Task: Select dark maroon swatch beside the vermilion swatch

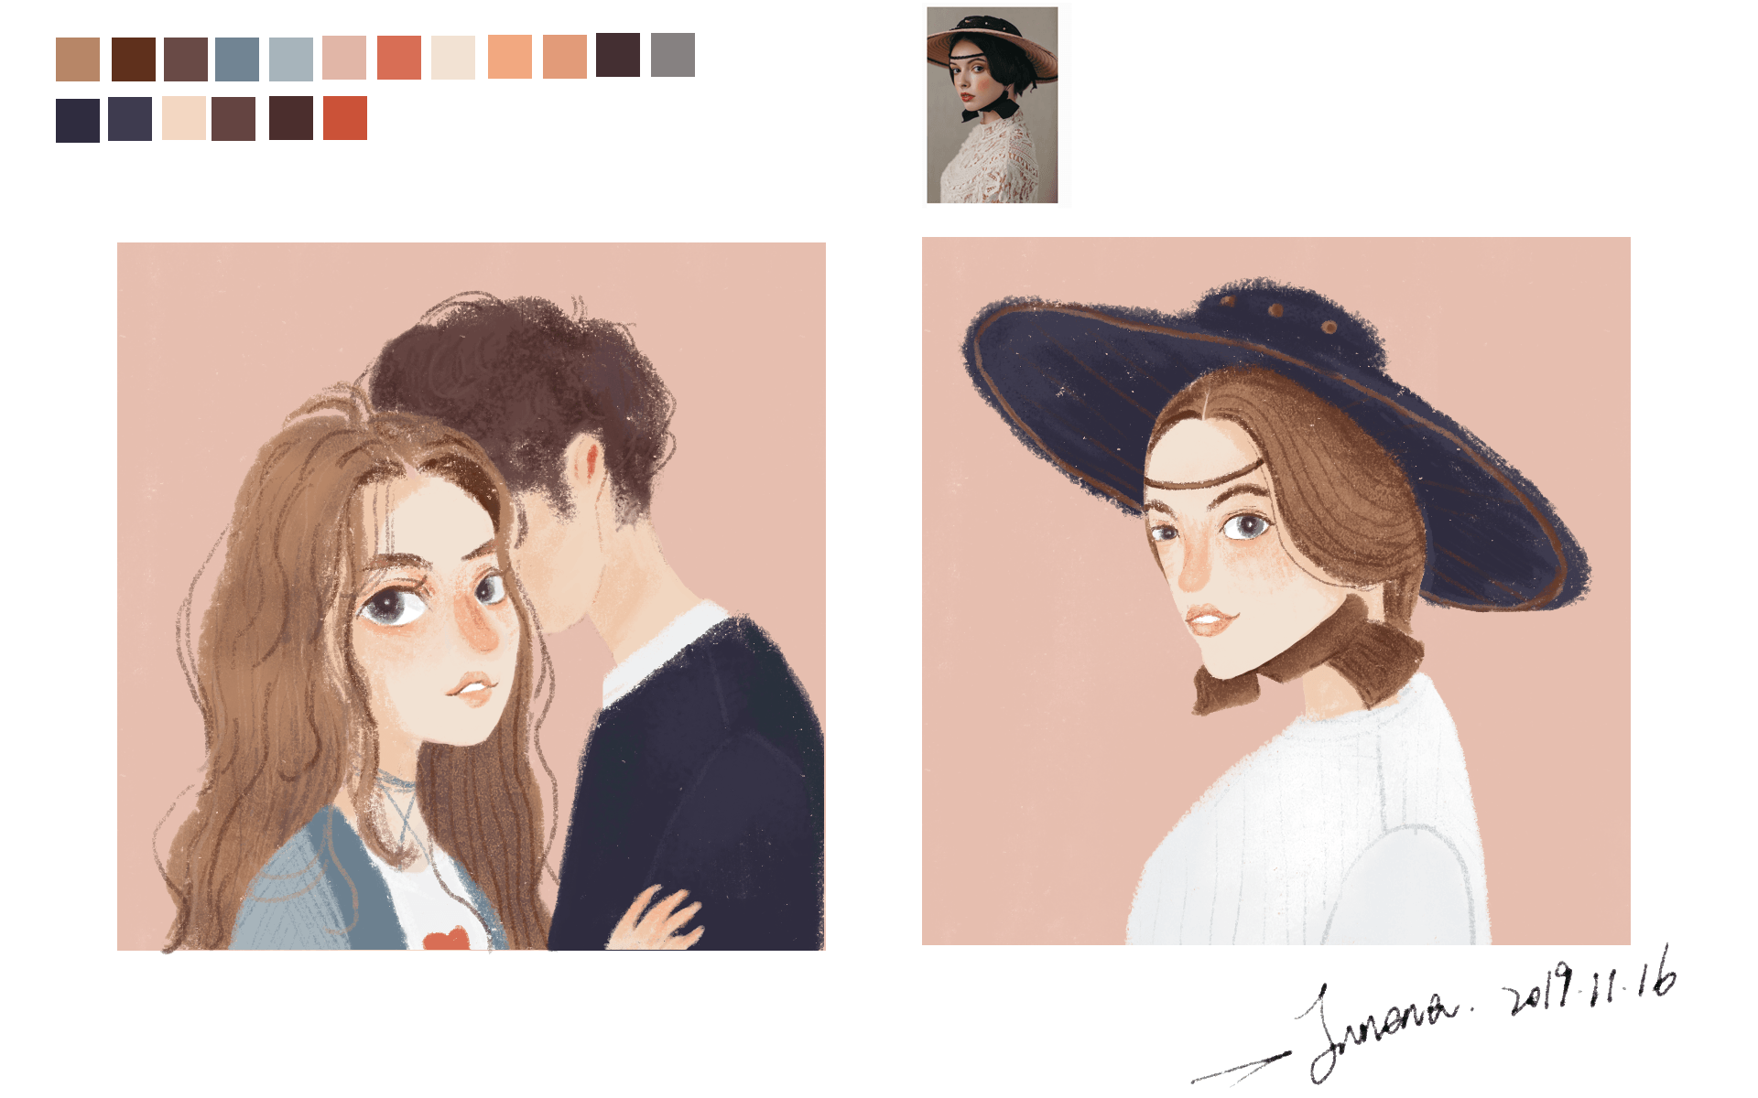Action: (x=291, y=118)
